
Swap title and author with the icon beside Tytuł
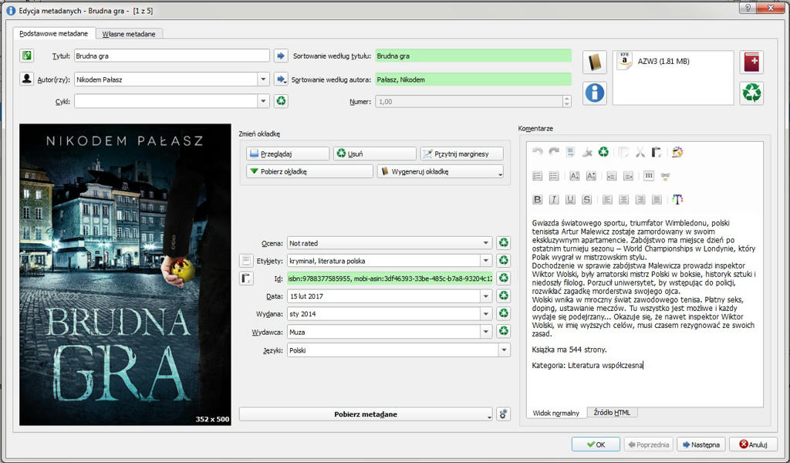tap(27, 56)
